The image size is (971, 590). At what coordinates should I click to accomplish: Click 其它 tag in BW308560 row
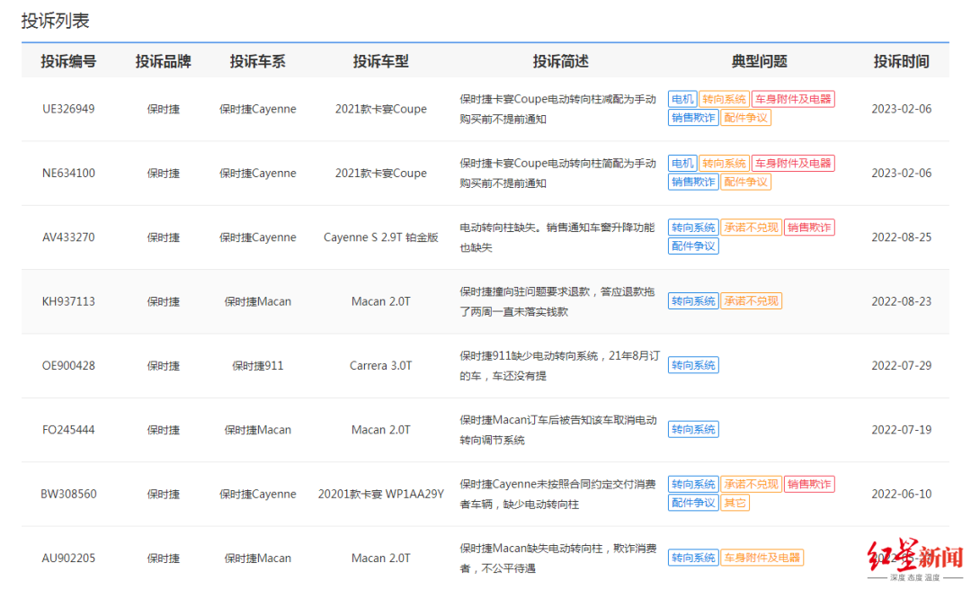click(x=735, y=503)
